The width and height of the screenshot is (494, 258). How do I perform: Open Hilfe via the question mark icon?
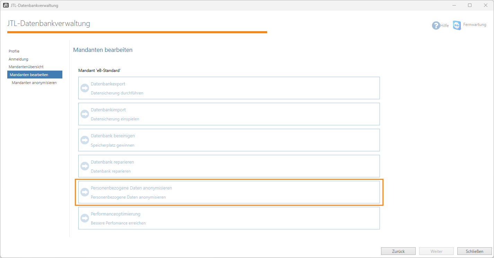(x=436, y=26)
